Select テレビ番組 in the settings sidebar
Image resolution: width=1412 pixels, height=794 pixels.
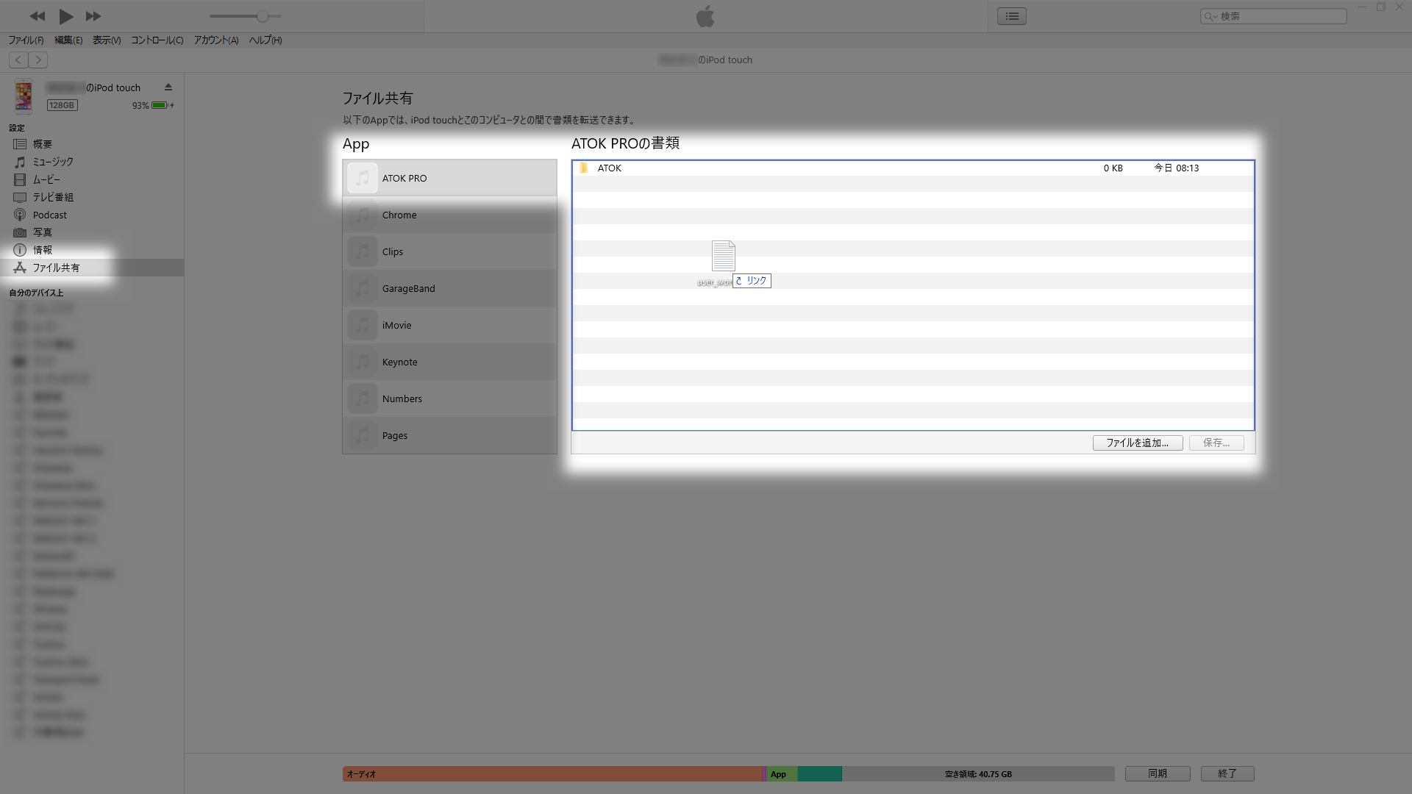point(92,197)
